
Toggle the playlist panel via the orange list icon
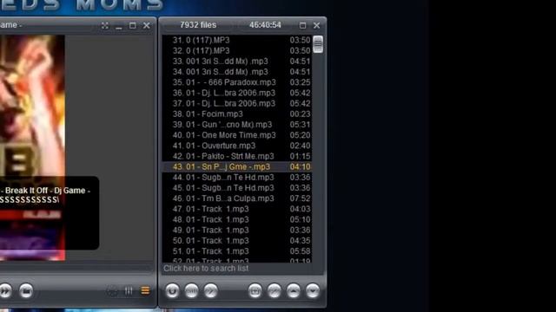145,291
